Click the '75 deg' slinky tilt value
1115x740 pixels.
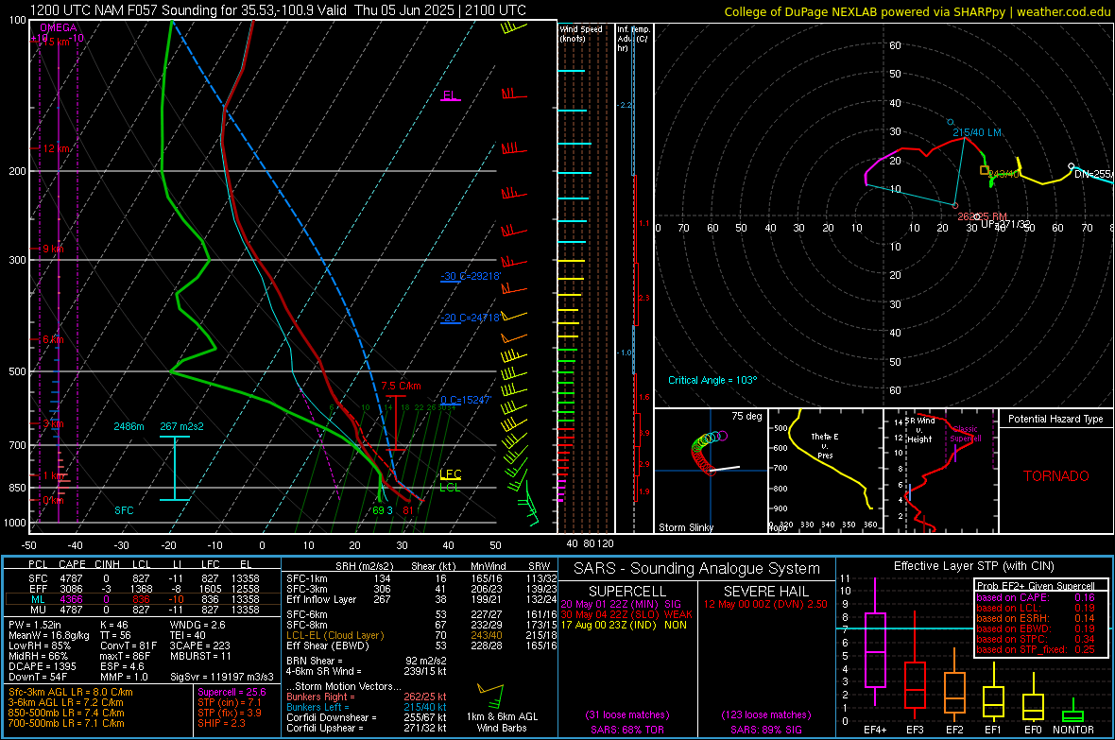click(746, 416)
